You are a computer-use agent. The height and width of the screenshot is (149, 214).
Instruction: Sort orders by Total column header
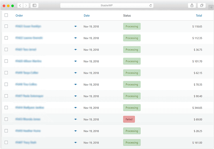(199, 16)
